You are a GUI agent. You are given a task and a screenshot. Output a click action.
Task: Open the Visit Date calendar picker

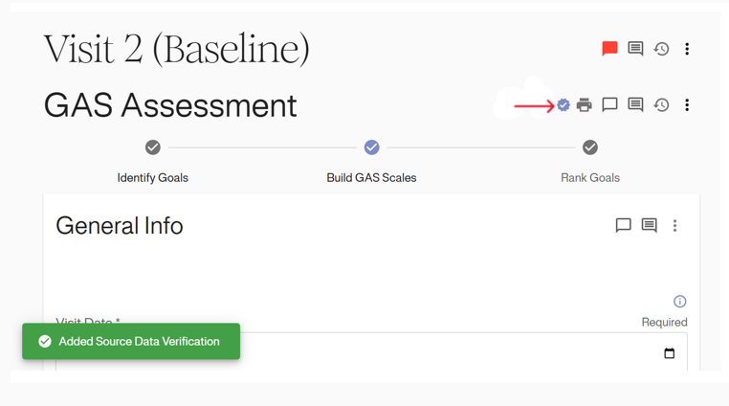(669, 353)
